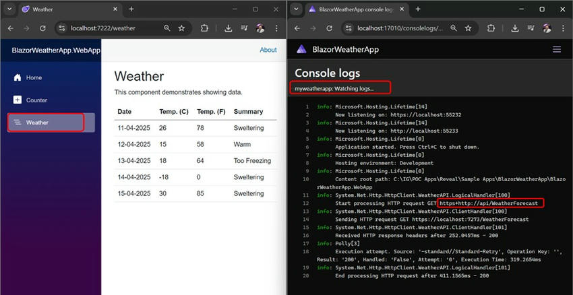Click the Date column header
Screen dimensions: 573x295
click(x=125, y=112)
